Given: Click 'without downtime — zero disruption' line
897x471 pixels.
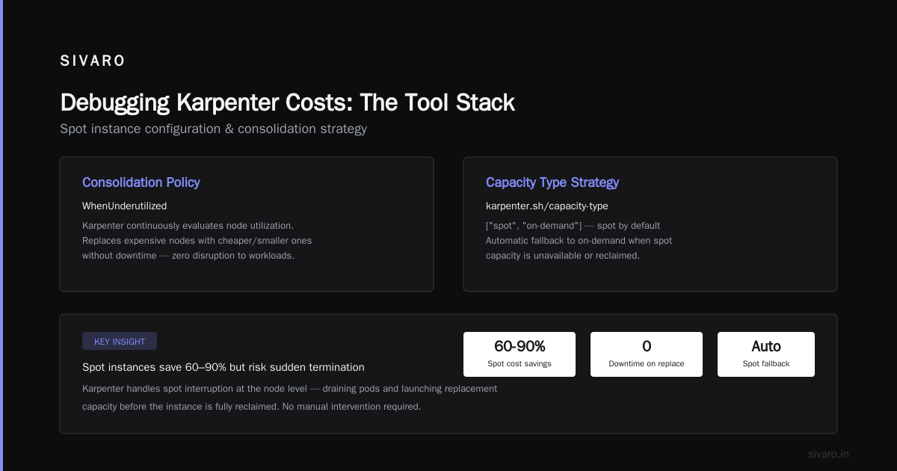Looking at the screenshot, I should pos(188,255).
